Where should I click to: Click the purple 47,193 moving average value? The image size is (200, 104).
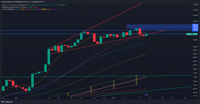(x=54, y=9)
